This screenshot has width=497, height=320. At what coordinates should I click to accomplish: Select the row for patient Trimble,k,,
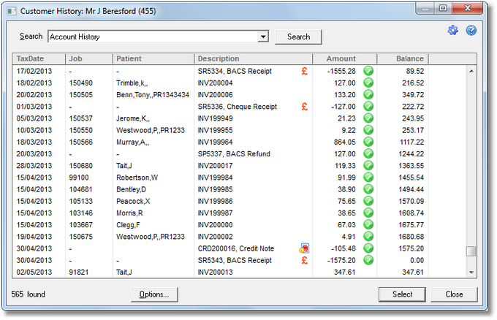click(132, 83)
